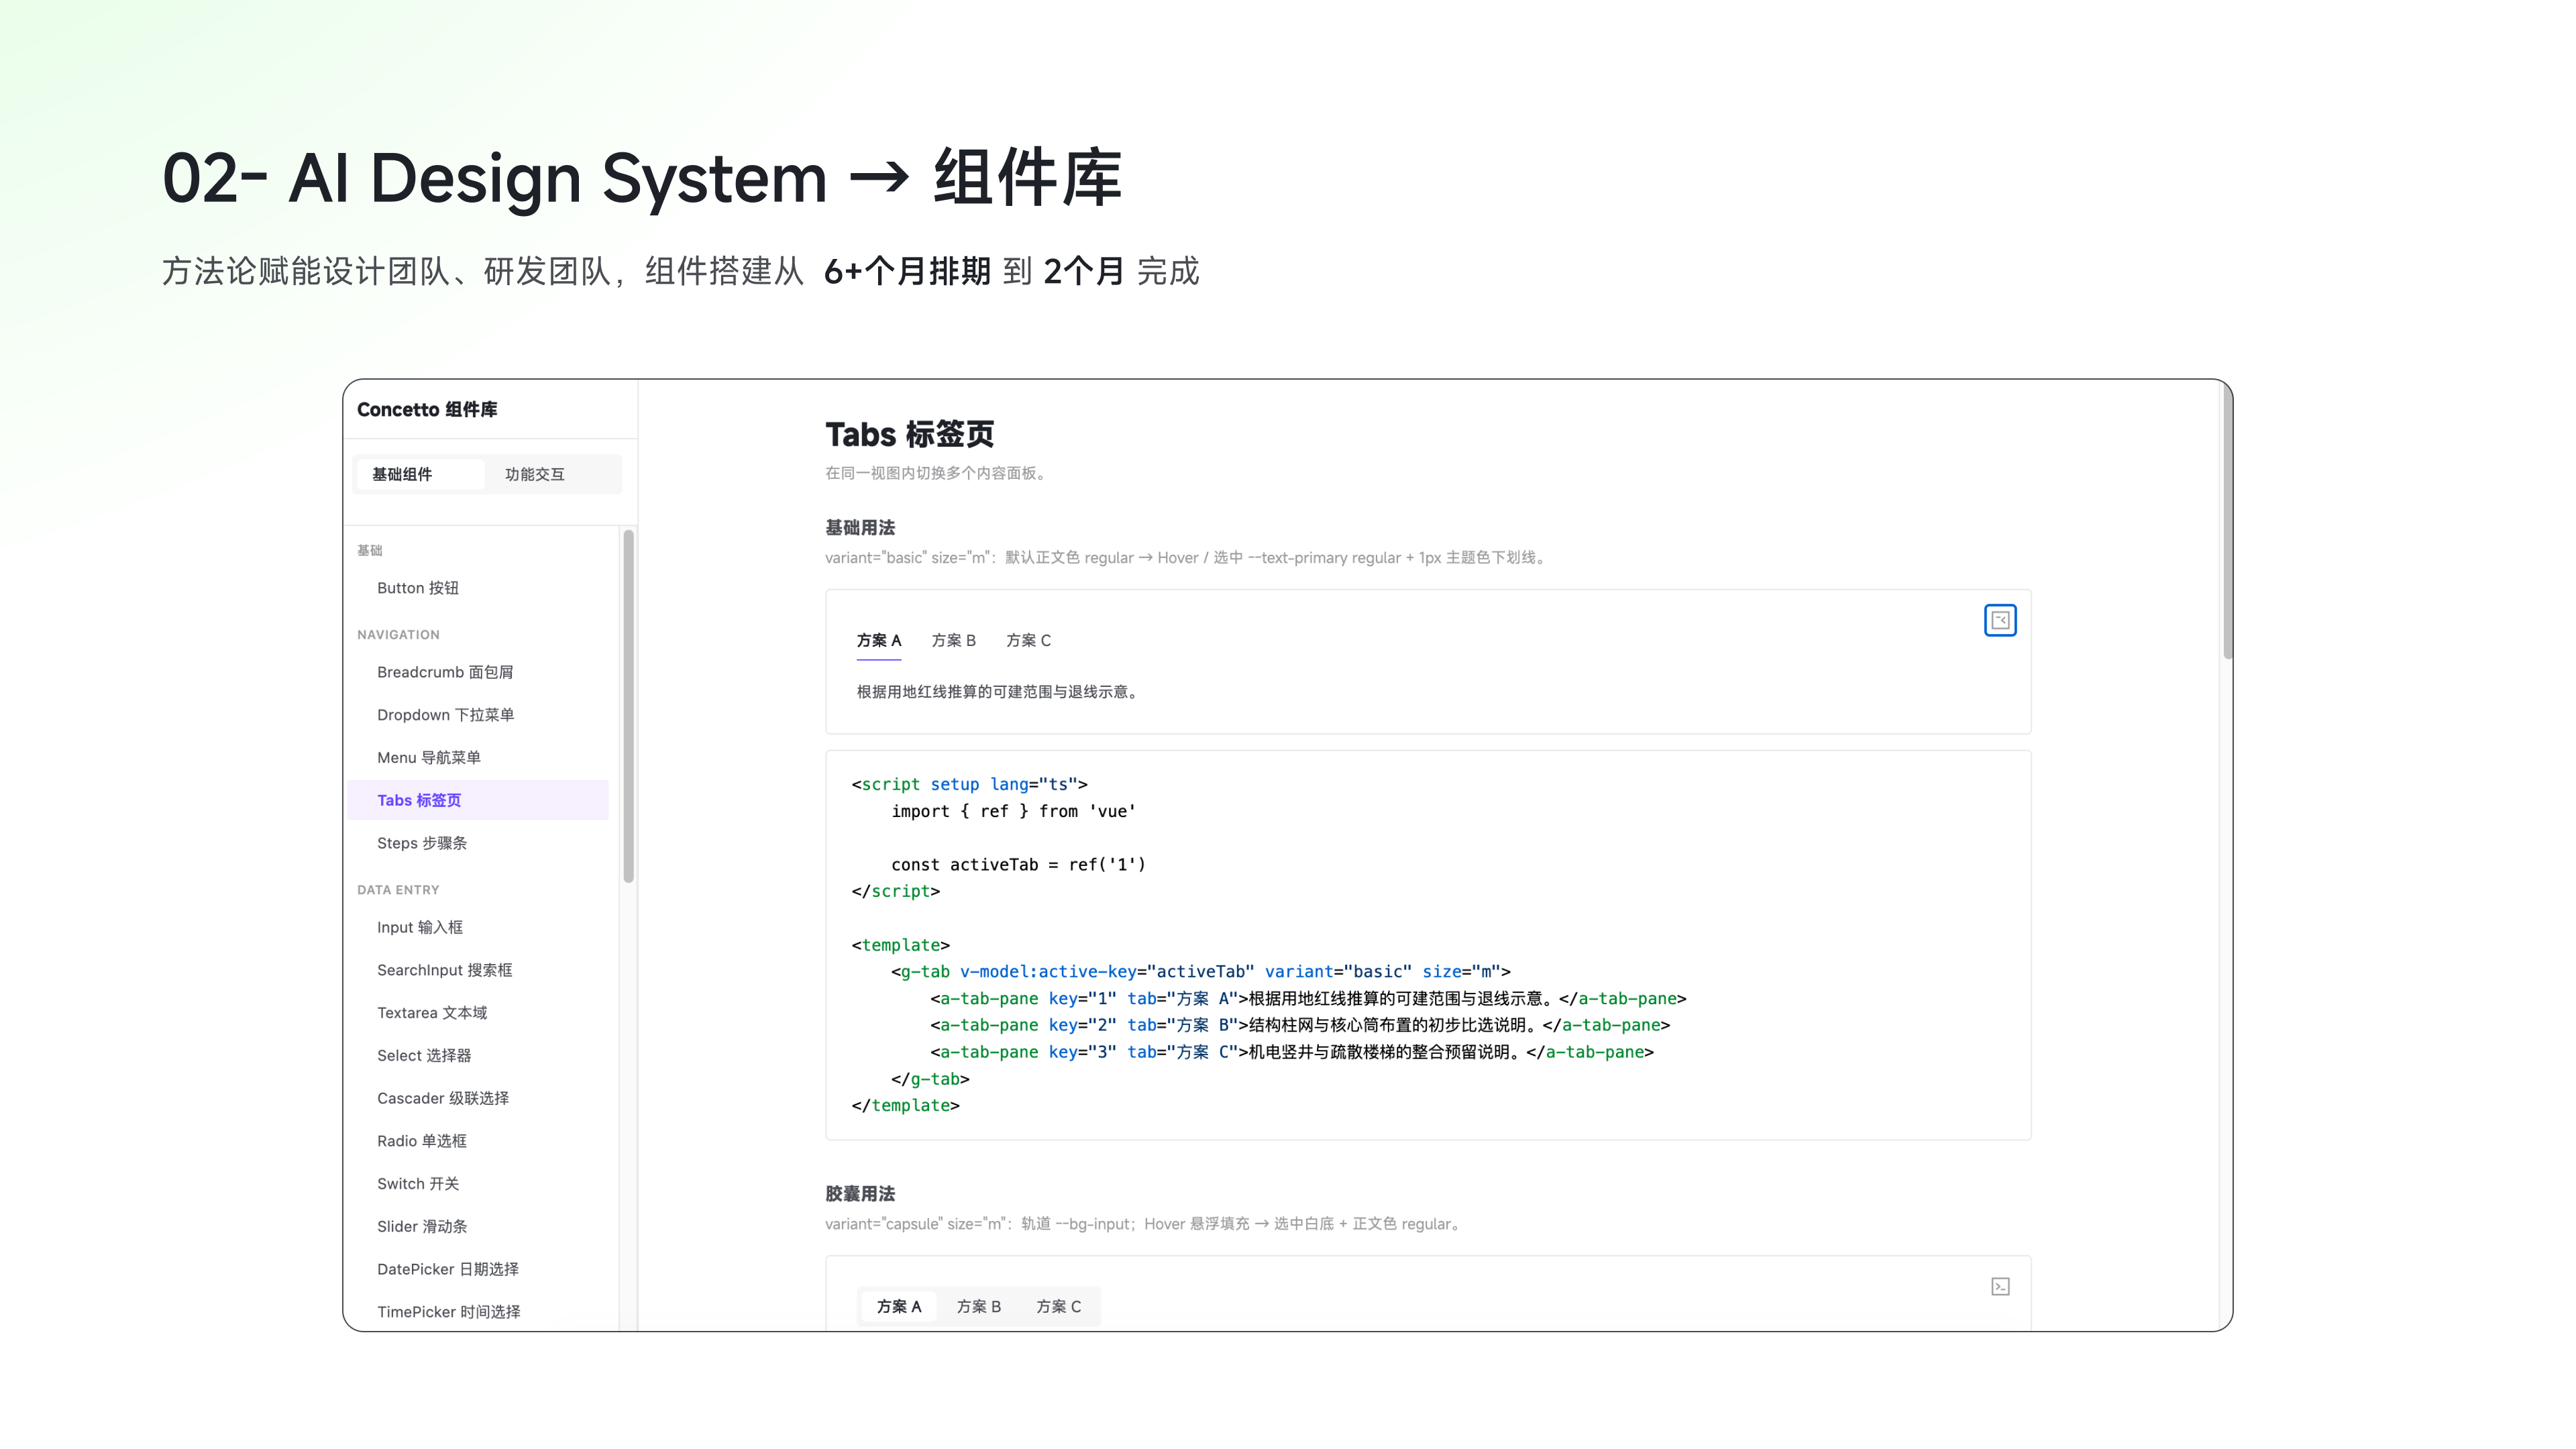Open Button 按钮 component page
The width and height of the screenshot is (2576, 1449).
pyautogui.click(x=478, y=588)
